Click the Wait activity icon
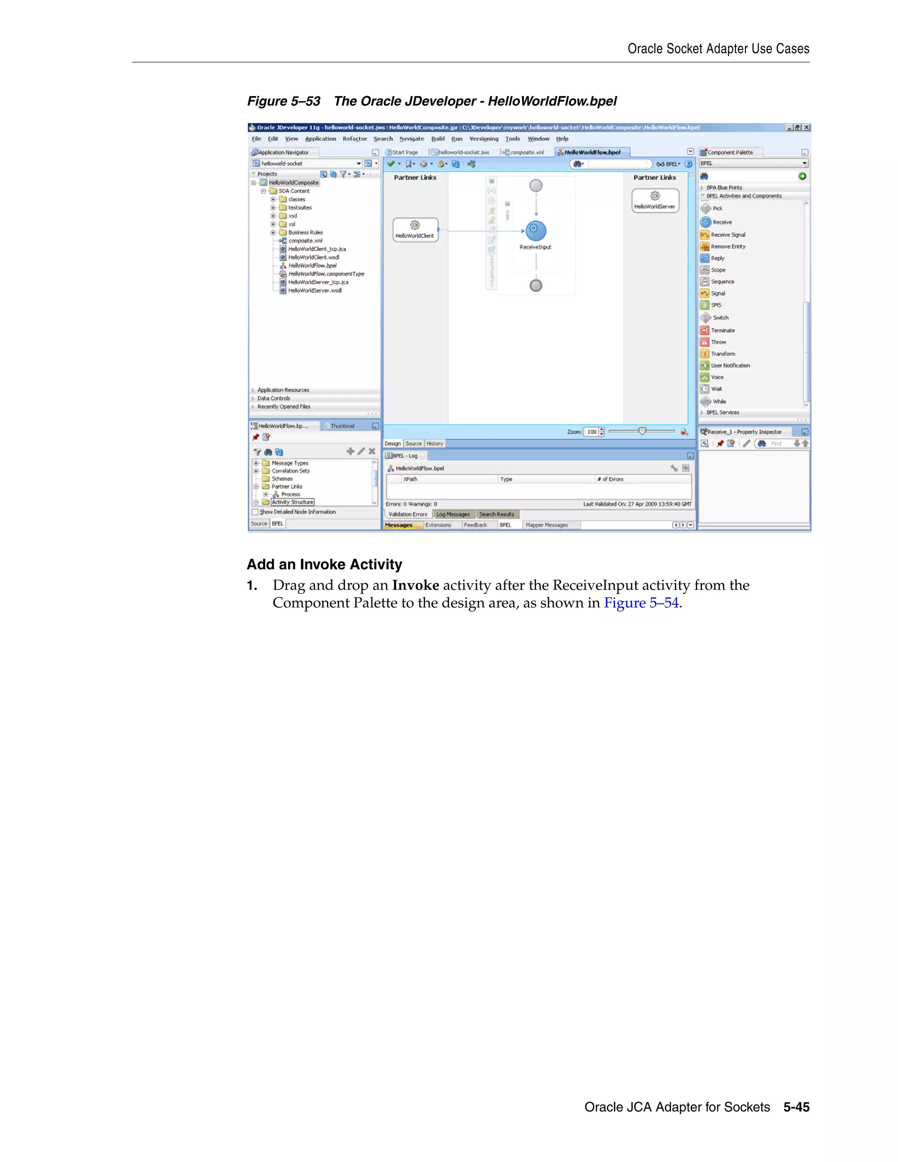Image resolution: width=898 pixels, height=1162 pixels. pyautogui.click(x=705, y=389)
